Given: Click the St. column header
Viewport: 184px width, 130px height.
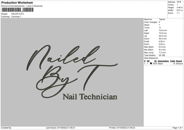Looking at the screenshot, I should tap(155, 61).
